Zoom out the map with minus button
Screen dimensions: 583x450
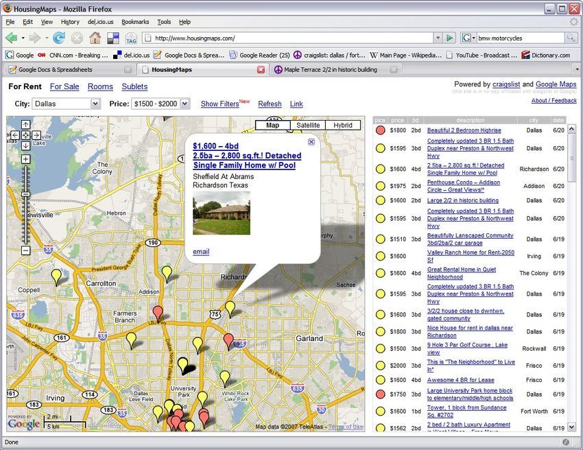pos(25,250)
